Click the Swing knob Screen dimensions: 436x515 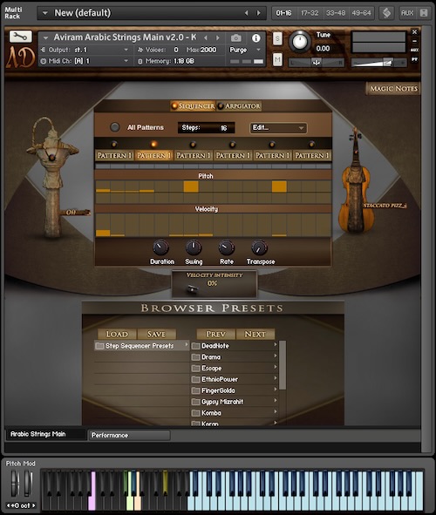click(x=194, y=247)
